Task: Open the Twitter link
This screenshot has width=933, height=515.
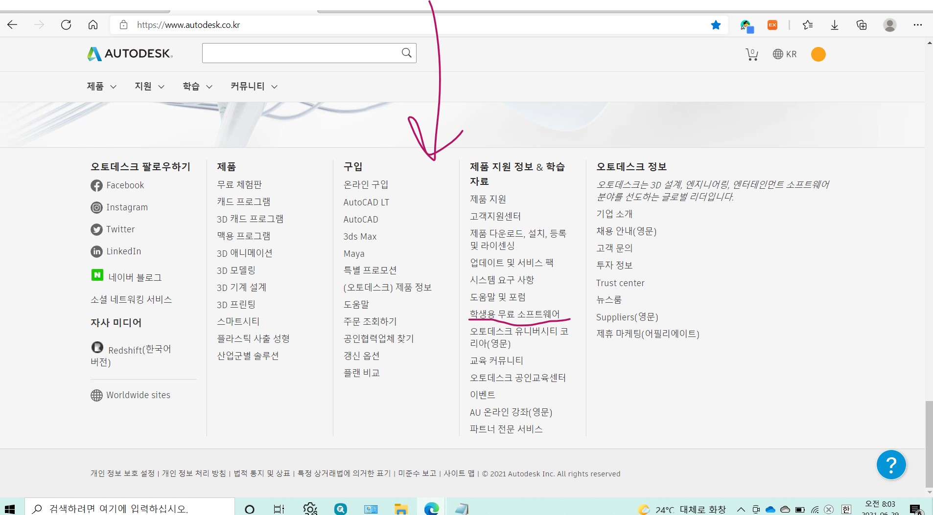Action: click(113, 229)
